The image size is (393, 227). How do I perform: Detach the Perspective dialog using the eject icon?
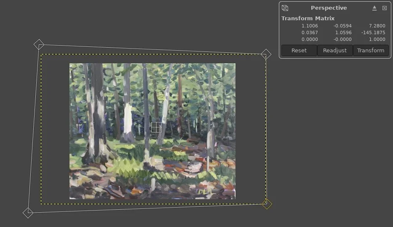[374, 8]
